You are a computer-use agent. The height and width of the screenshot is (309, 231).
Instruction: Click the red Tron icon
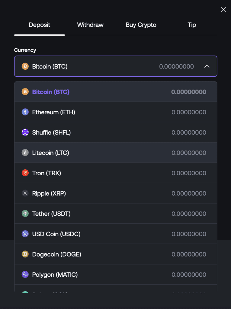[25, 173]
